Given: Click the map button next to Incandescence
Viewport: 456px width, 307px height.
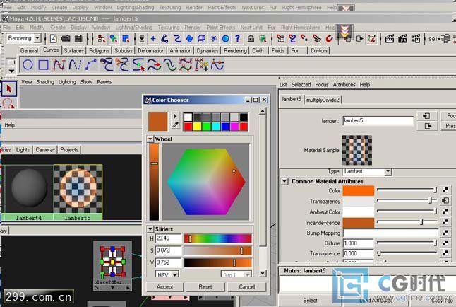Looking at the screenshot, I should click(x=445, y=222).
